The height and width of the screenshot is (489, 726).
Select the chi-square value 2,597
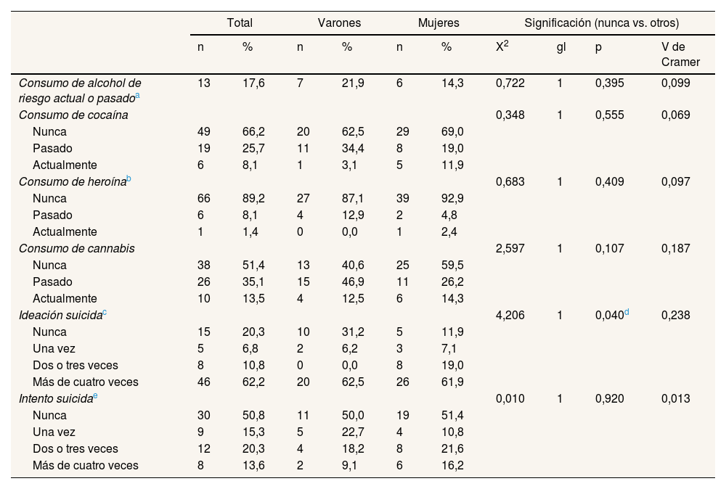[x=510, y=248]
